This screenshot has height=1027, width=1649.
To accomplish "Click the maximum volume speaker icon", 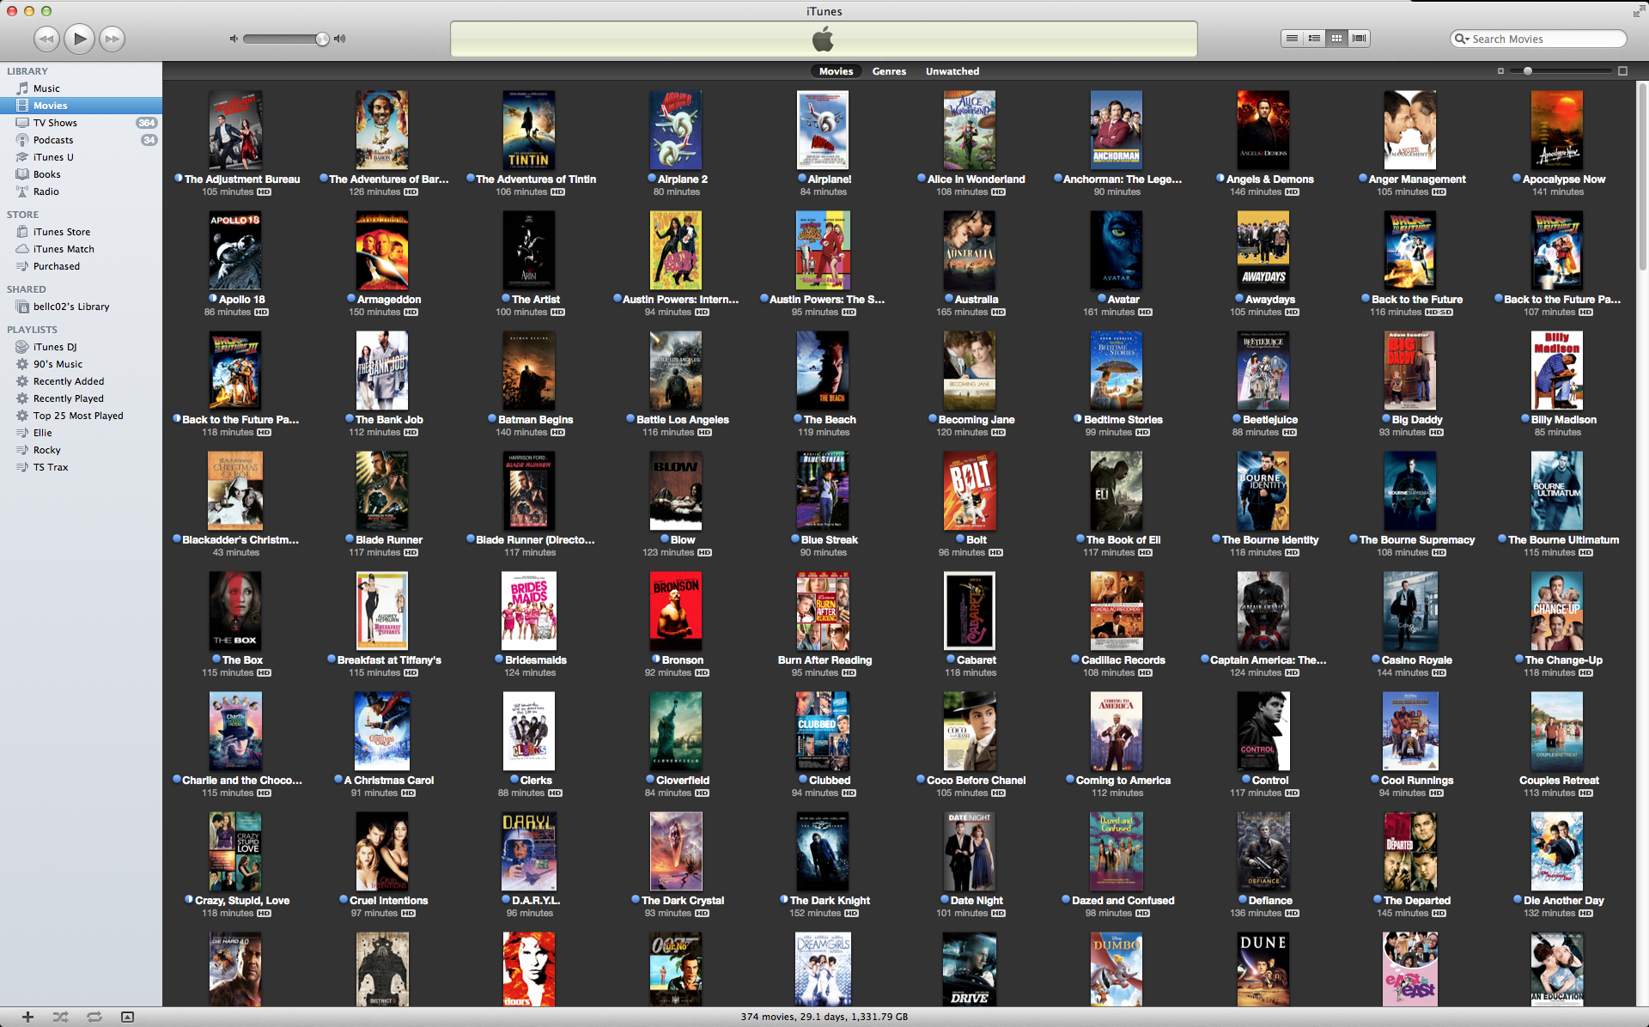I will pos(340,39).
